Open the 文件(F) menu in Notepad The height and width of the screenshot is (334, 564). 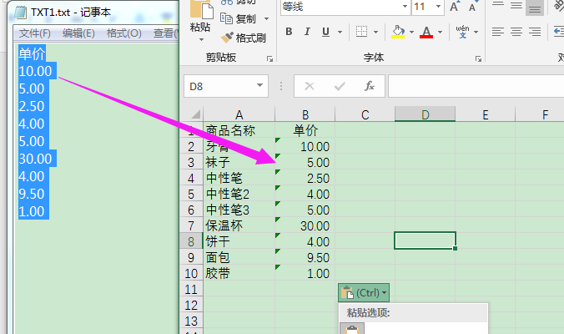point(35,33)
